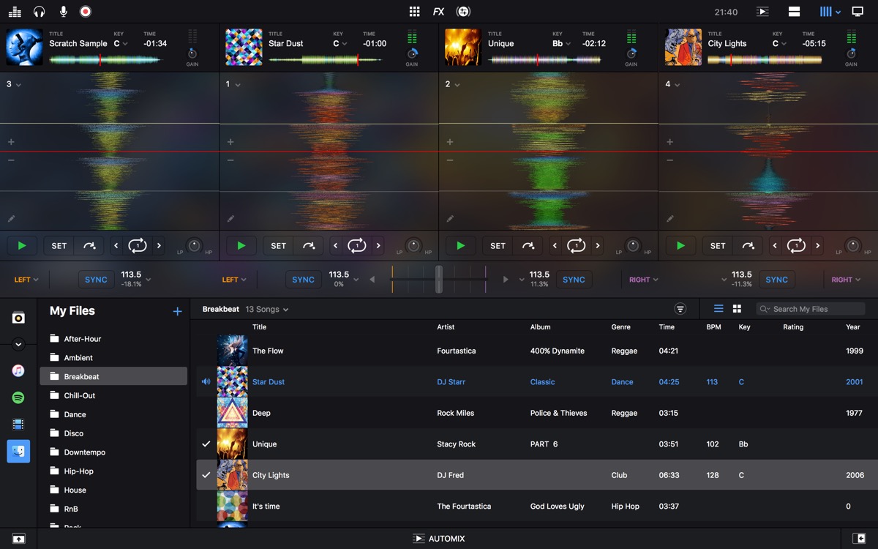Open the library filter options
Image resolution: width=878 pixels, height=549 pixels.
(x=680, y=308)
